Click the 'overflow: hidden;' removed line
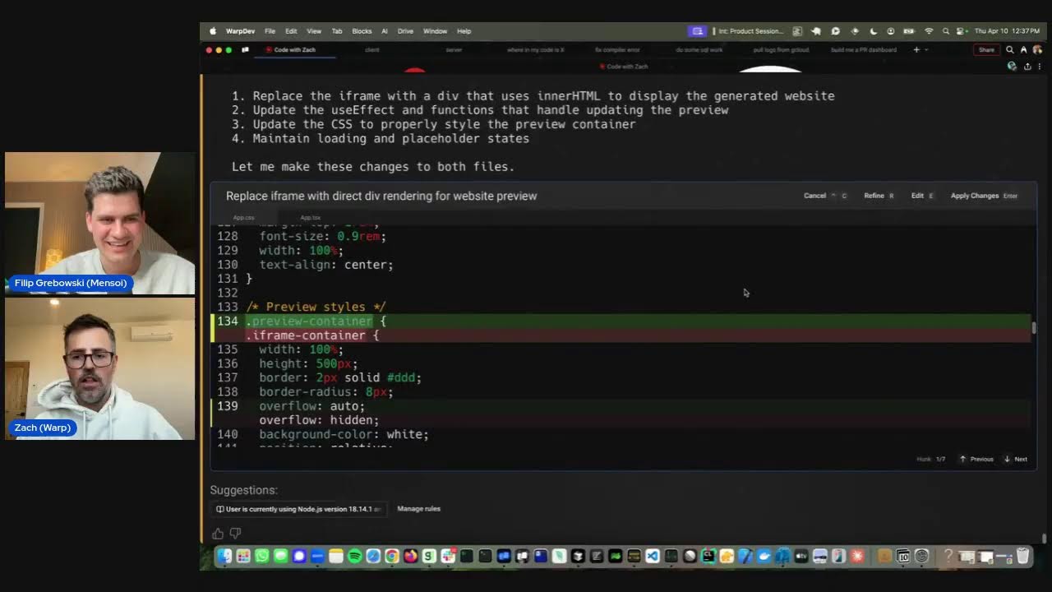1052x592 pixels. (621, 420)
